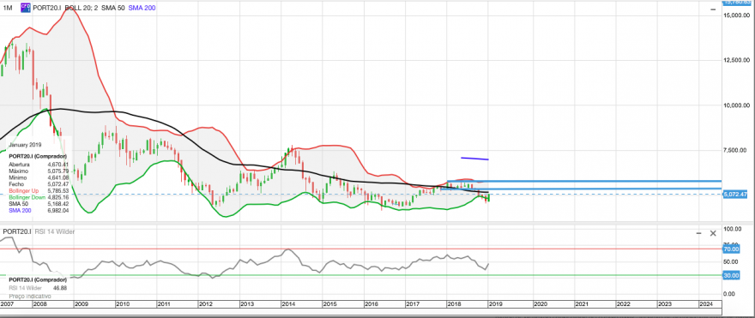Screen dimensions: 755x318
Task: Select the PORT20.I symbol label
Action: [x=47, y=8]
